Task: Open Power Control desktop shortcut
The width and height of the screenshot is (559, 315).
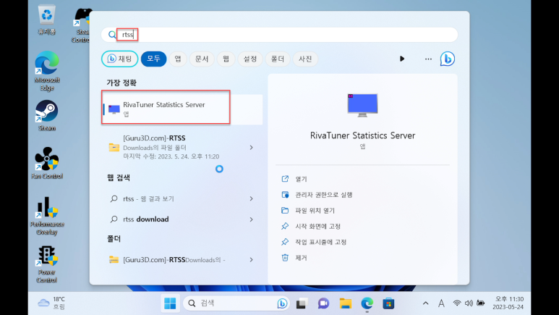Action: click(x=47, y=264)
